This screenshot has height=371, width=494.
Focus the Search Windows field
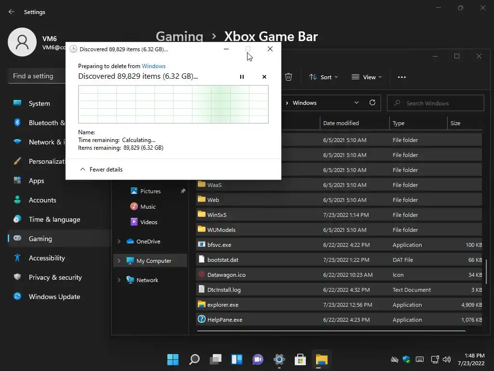coord(436,103)
